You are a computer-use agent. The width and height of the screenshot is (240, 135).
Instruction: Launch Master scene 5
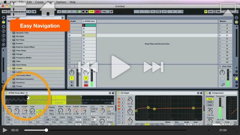220,35
